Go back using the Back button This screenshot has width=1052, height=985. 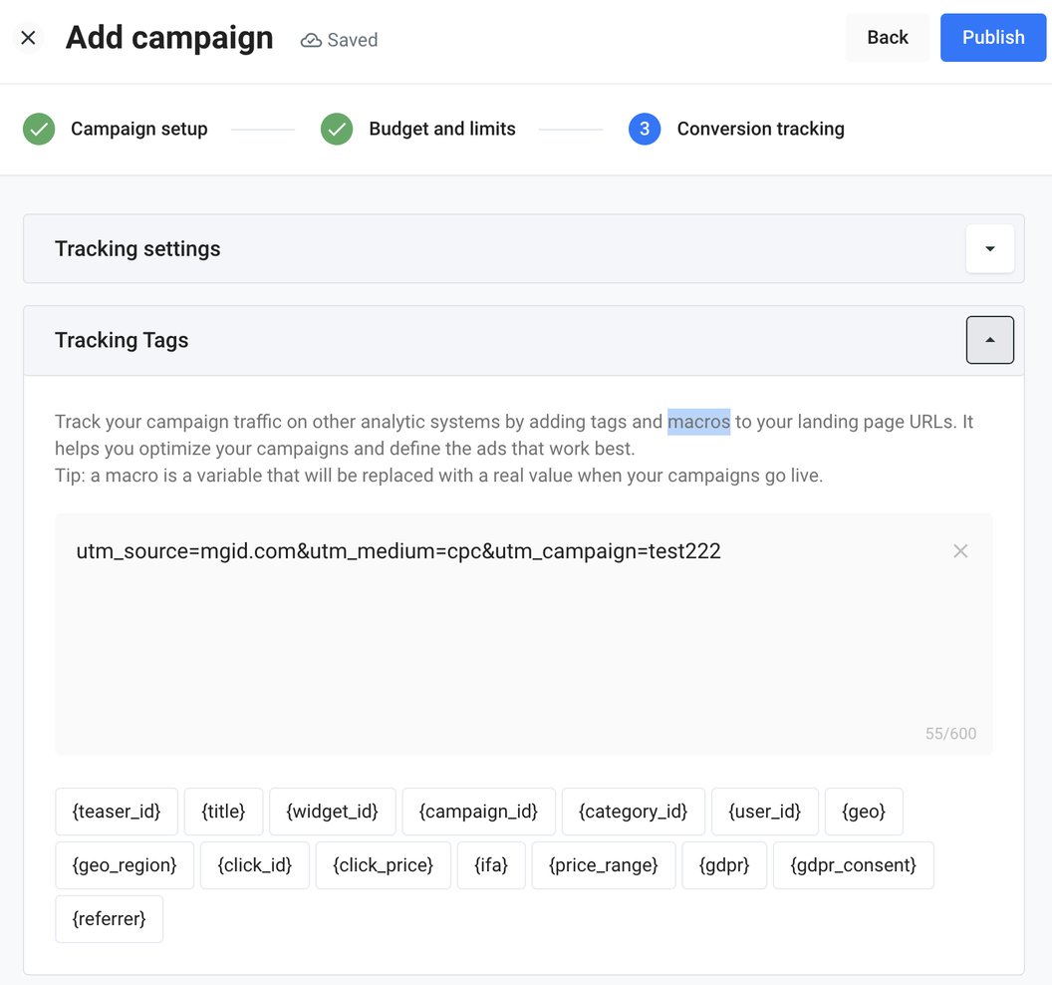point(887,37)
